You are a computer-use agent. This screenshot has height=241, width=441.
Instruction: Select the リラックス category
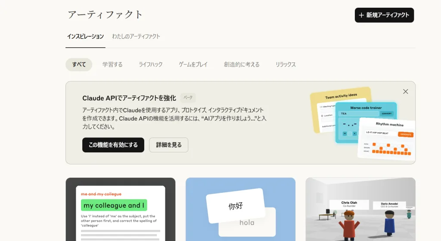[286, 64]
